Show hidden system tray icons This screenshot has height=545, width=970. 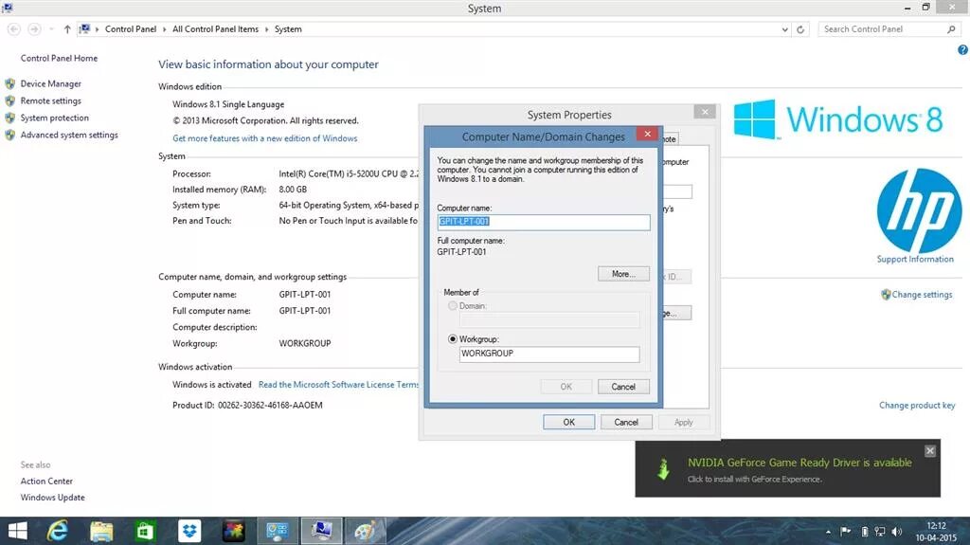click(828, 532)
